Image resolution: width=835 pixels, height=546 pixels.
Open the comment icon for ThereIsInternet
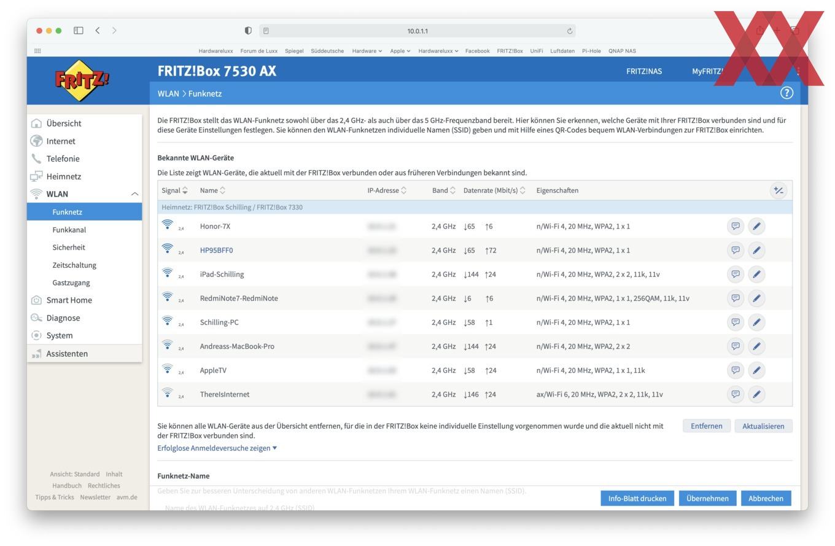(x=735, y=394)
